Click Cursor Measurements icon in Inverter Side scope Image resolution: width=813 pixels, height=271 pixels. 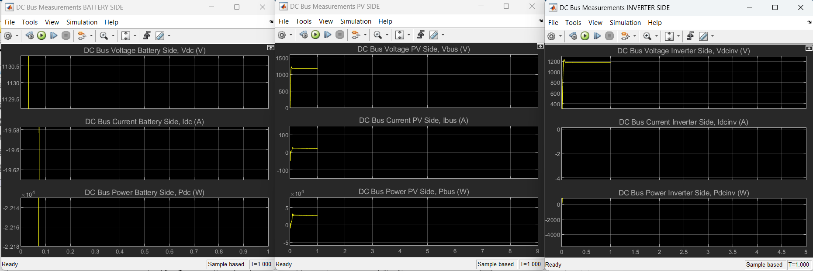pos(703,36)
